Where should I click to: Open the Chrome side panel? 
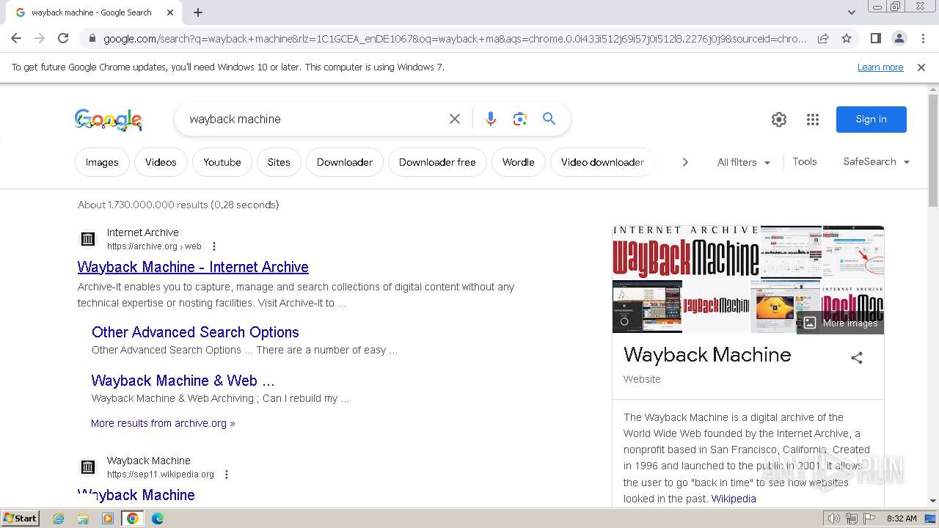click(875, 38)
